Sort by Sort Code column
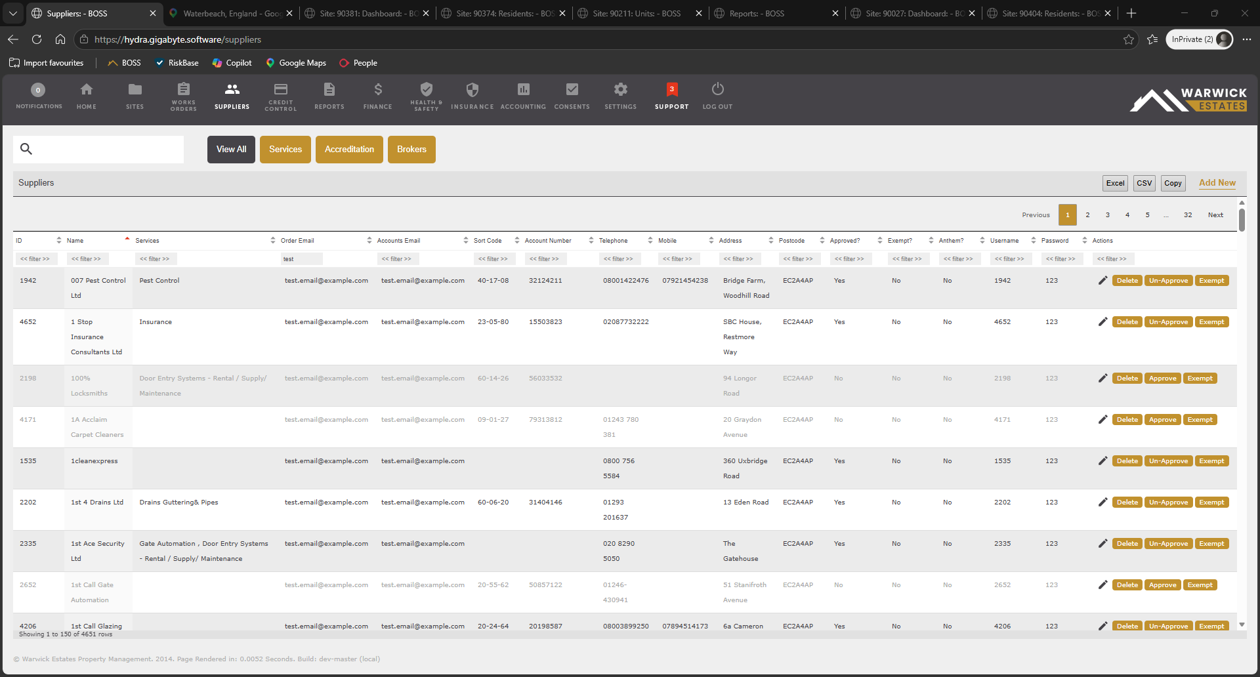This screenshot has height=677, width=1260. (x=496, y=240)
